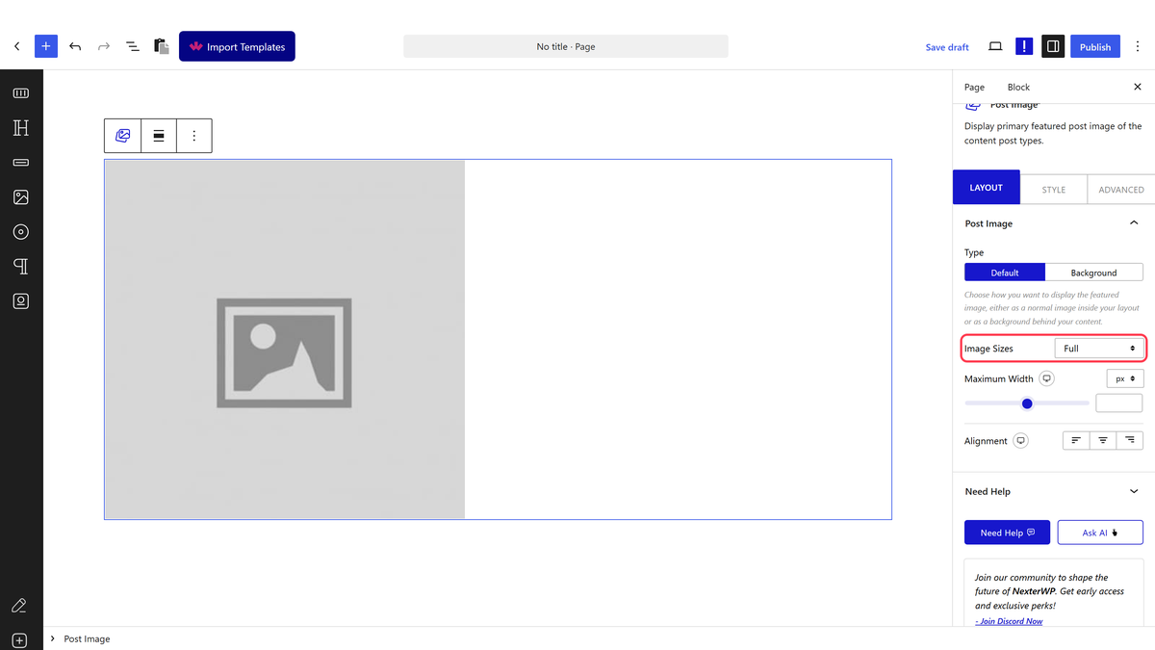Click the Publish button

pos(1095,46)
